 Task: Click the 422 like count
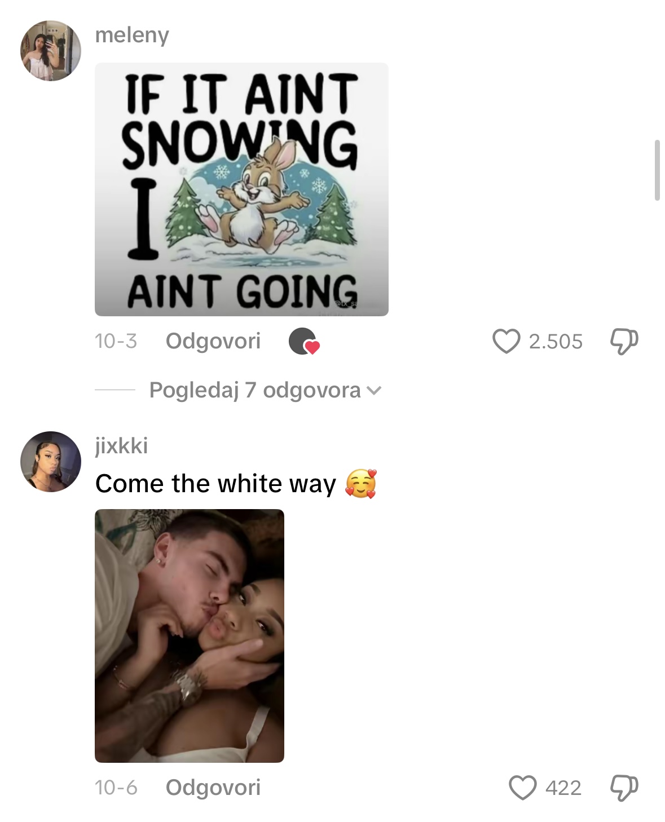point(563,788)
